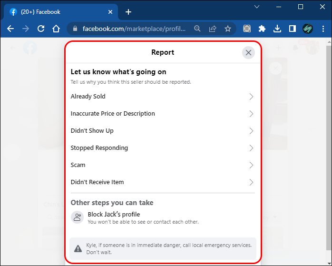Image resolution: width=332 pixels, height=266 pixels.
Task: Expand the Already Sold chevron
Action: (x=251, y=97)
